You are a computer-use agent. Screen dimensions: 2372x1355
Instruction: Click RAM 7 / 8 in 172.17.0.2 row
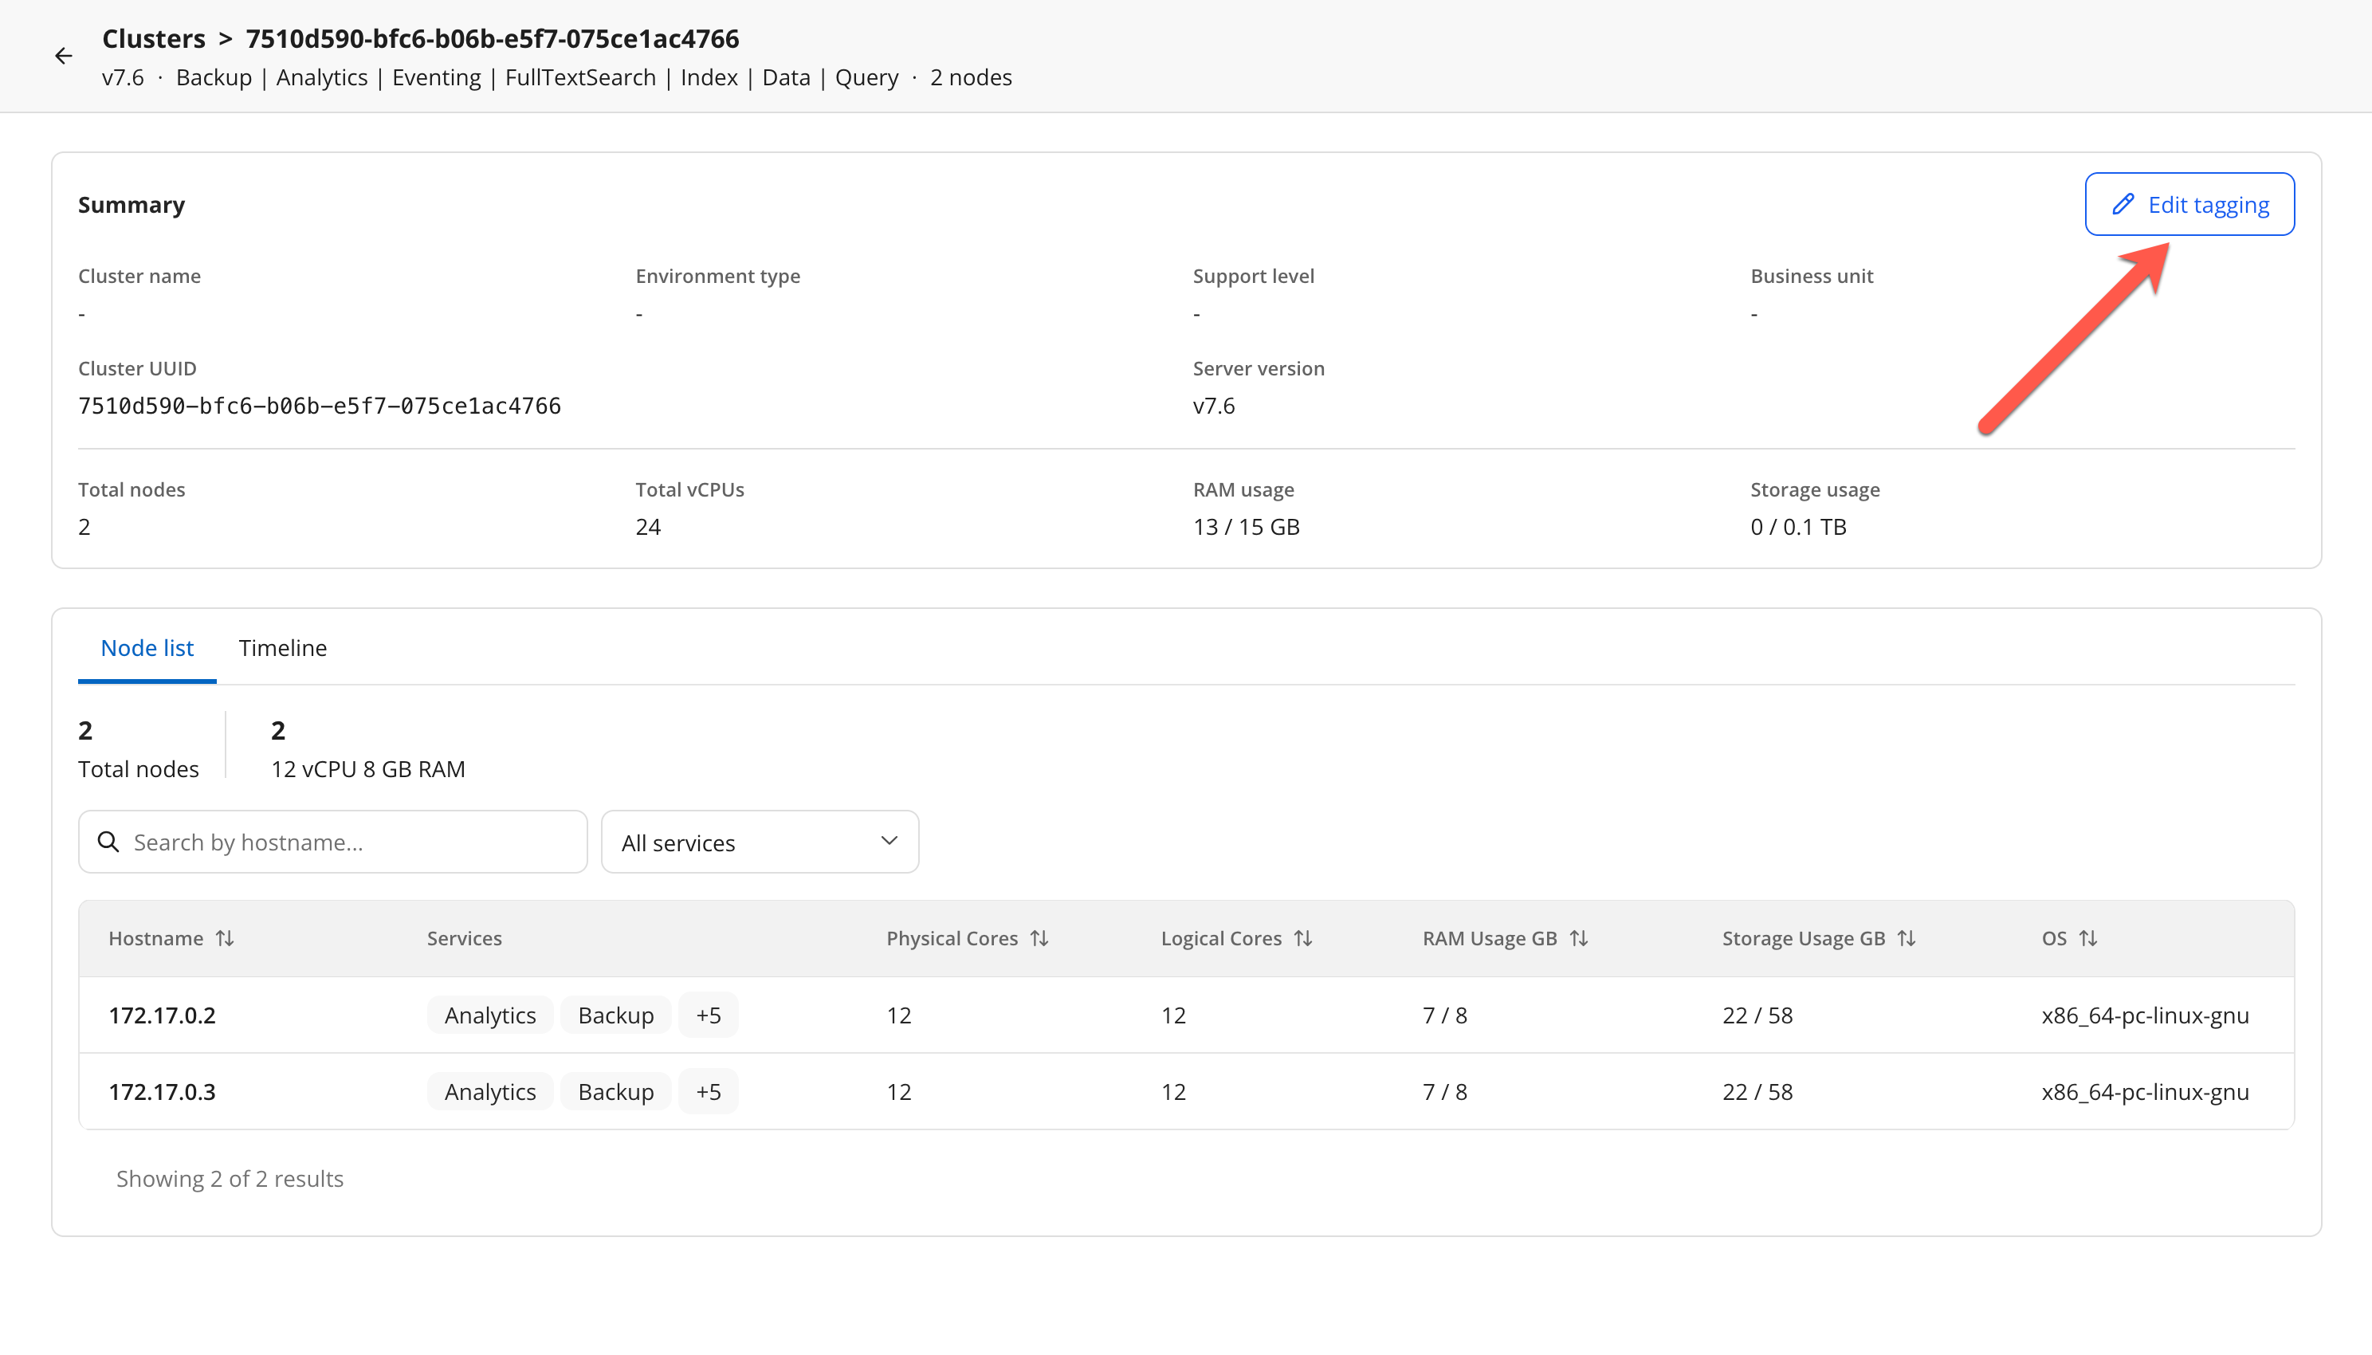tap(1444, 1015)
